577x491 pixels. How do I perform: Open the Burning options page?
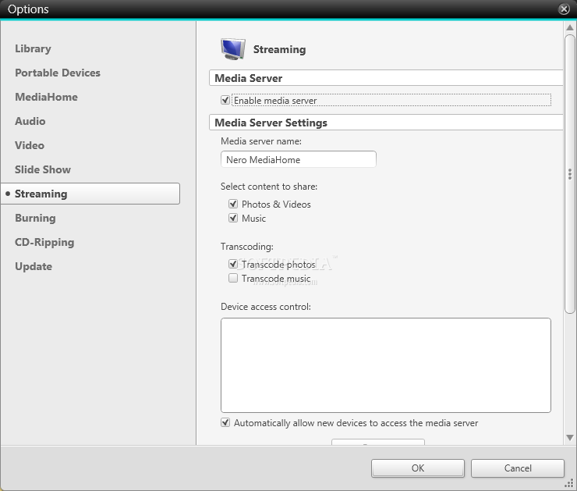coord(35,218)
